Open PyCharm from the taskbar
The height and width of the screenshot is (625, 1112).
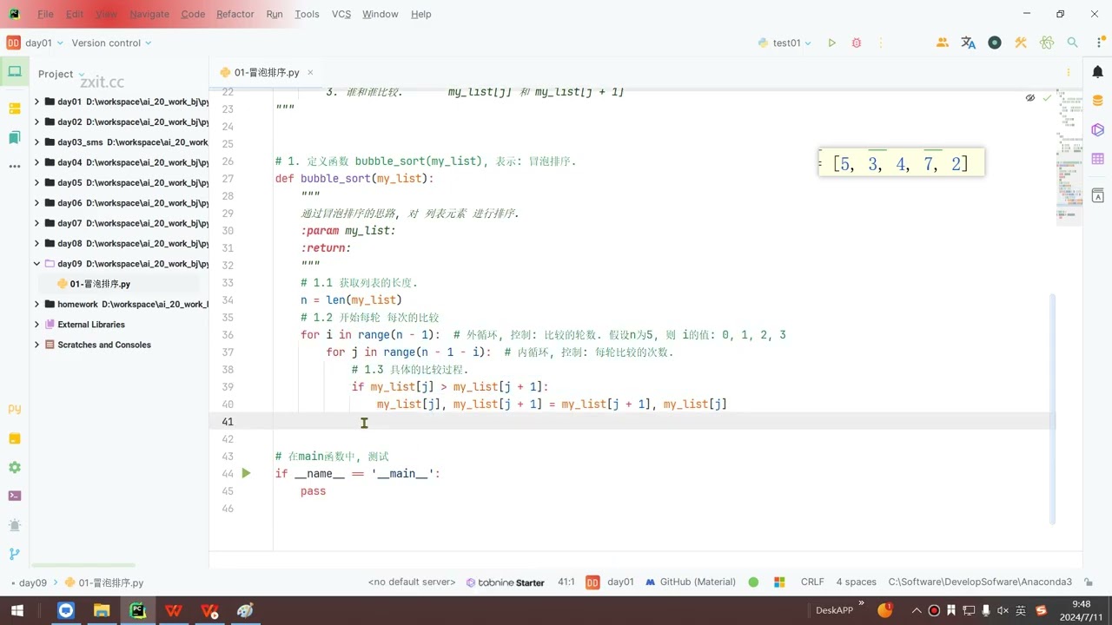click(137, 610)
